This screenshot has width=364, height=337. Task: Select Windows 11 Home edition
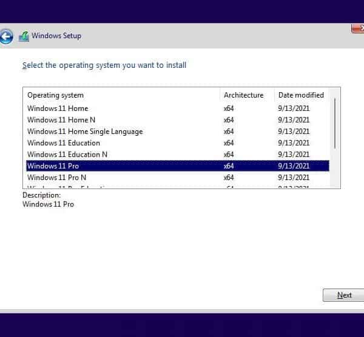(178, 108)
